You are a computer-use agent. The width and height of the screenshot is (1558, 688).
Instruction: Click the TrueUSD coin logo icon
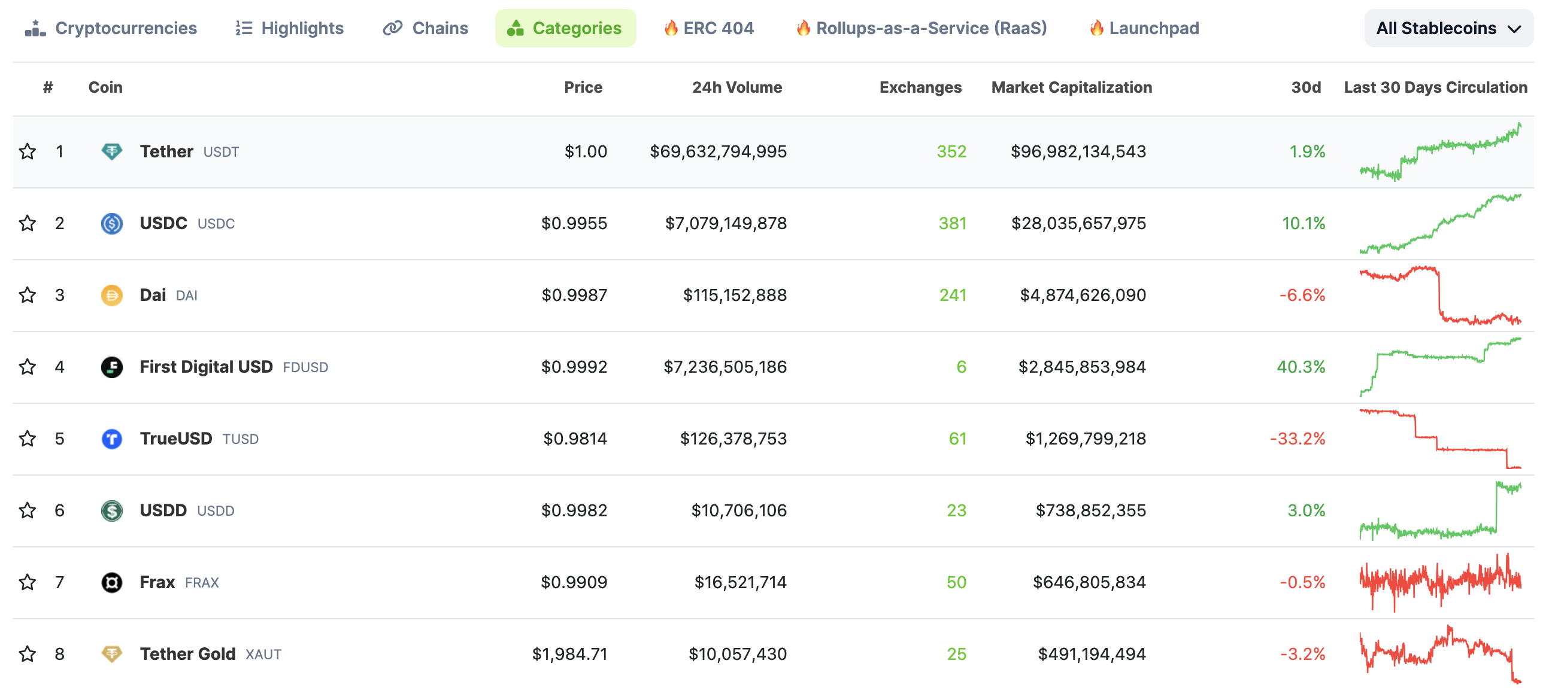[111, 439]
